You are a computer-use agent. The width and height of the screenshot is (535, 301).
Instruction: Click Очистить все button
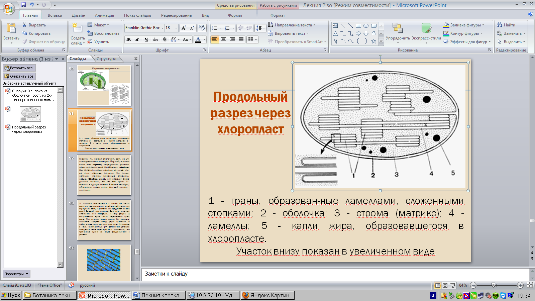coord(19,76)
